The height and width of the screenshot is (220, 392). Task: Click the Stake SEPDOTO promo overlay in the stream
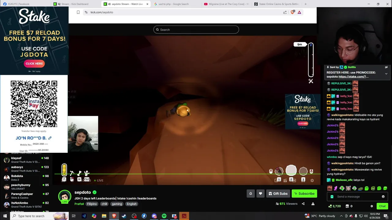click(x=303, y=112)
